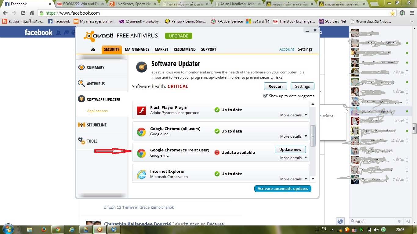Viewport: 417px width, 234px height.
Task: Click Update now for Google Chrome
Action: point(290,150)
